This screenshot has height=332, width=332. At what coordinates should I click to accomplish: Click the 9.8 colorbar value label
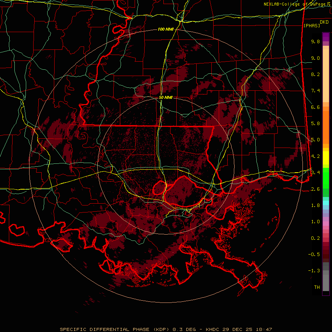(x=315, y=41)
